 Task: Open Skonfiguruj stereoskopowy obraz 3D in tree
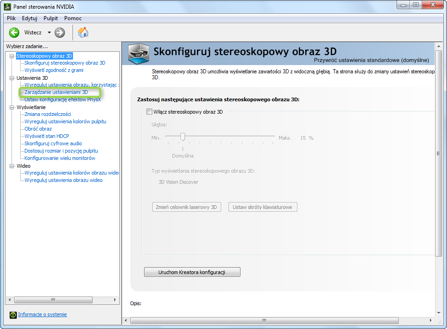point(65,63)
